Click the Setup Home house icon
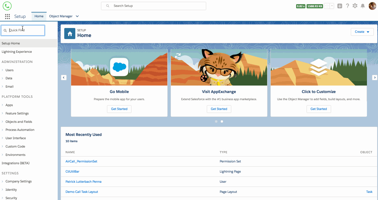The width and height of the screenshot is (378, 200). click(70, 34)
